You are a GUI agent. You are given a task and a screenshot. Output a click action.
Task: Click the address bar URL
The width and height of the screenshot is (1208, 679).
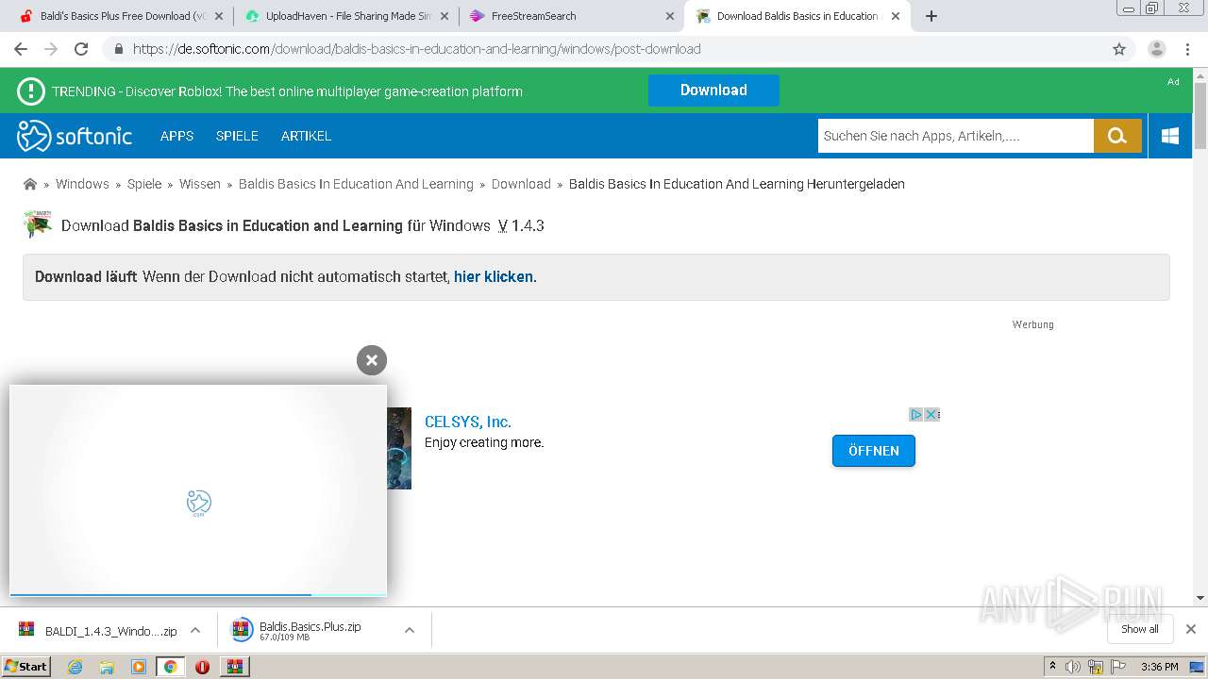(x=416, y=49)
